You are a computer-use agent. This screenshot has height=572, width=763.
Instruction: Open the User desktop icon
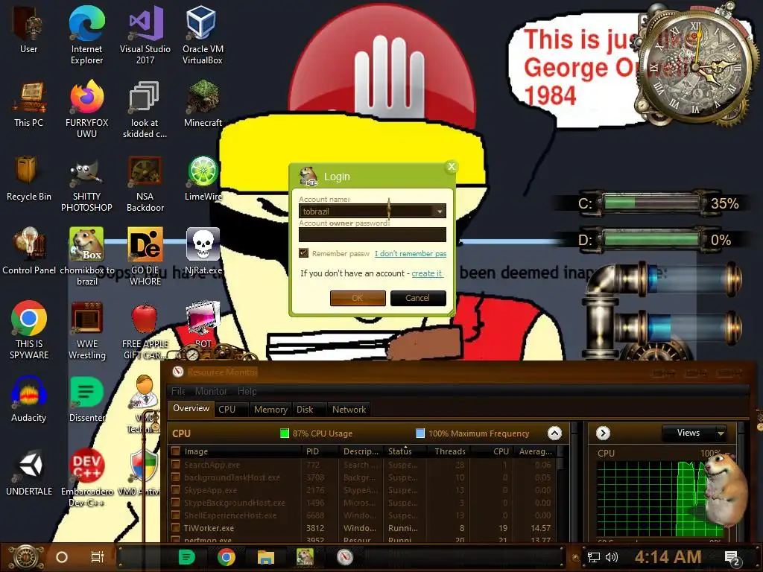pos(28,29)
